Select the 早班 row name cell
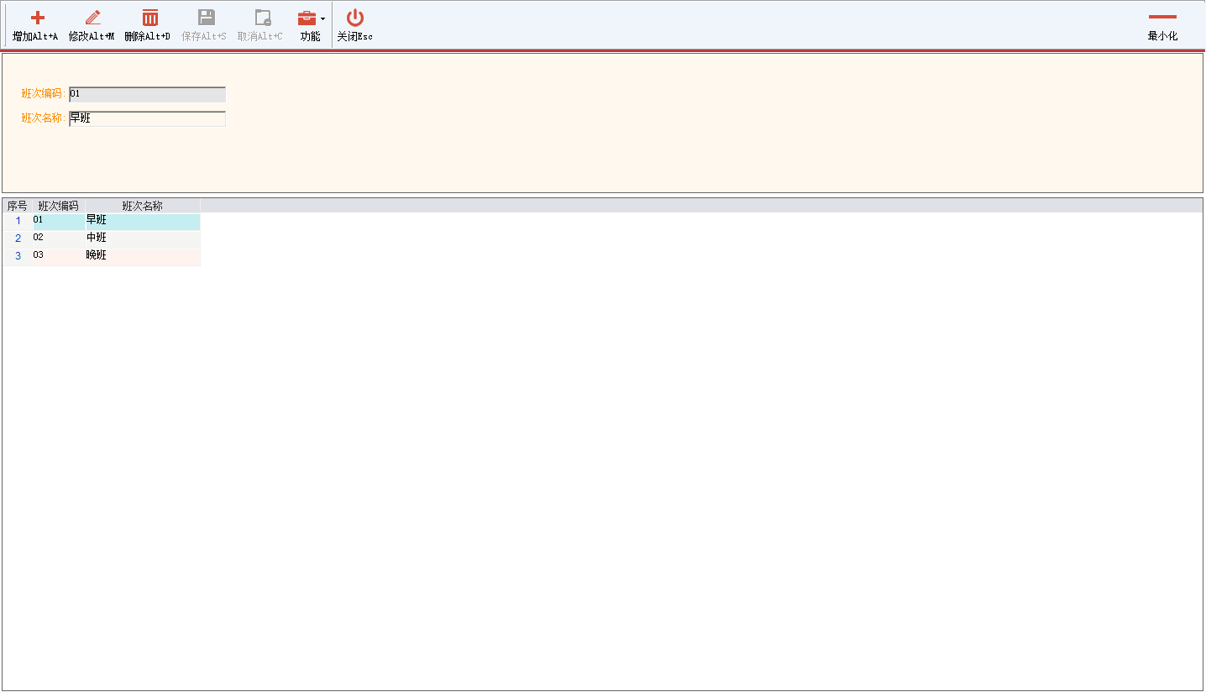Screen dimensions: 1206x692 143,221
